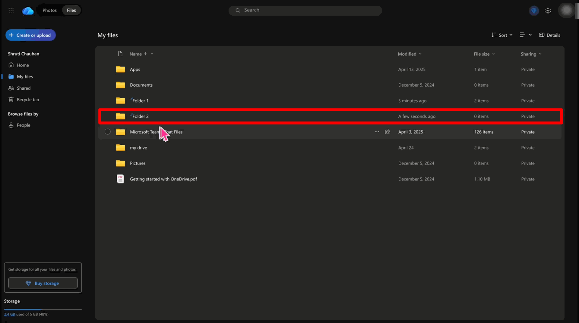Open settings gear icon

(548, 11)
